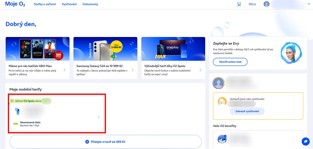Open the O2.cz link
This screenshot has height=149, width=313.
coord(253,4)
